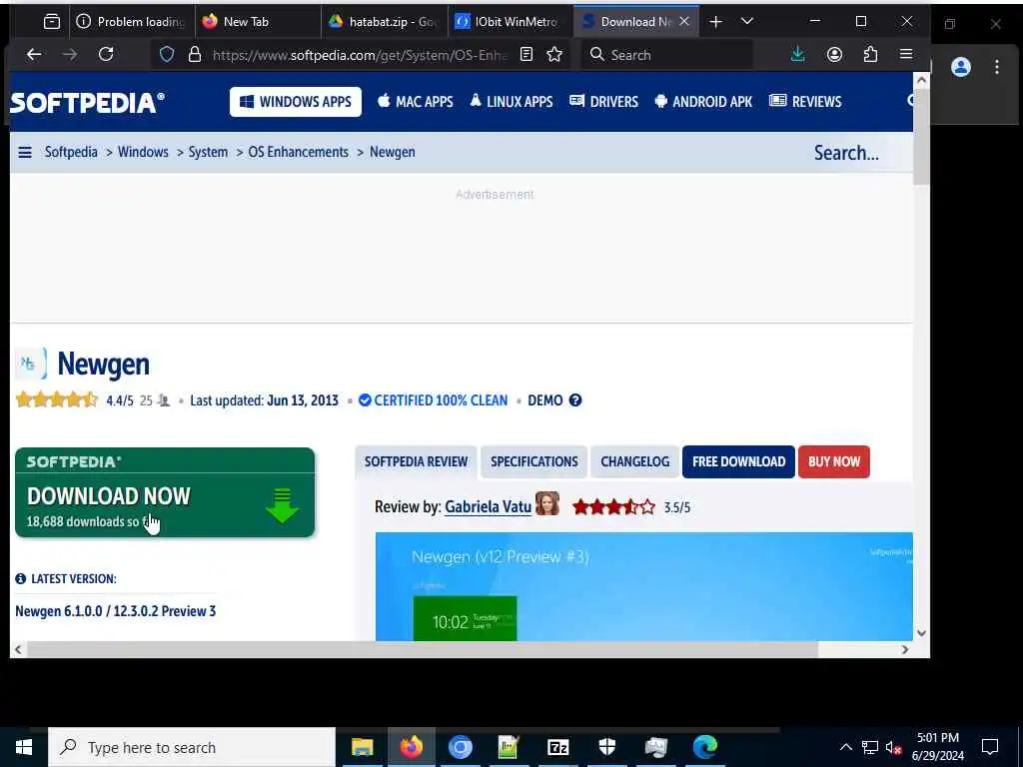Open 7-Zip from the taskbar
This screenshot has height=767, width=1023.
[x=557, y=747]
